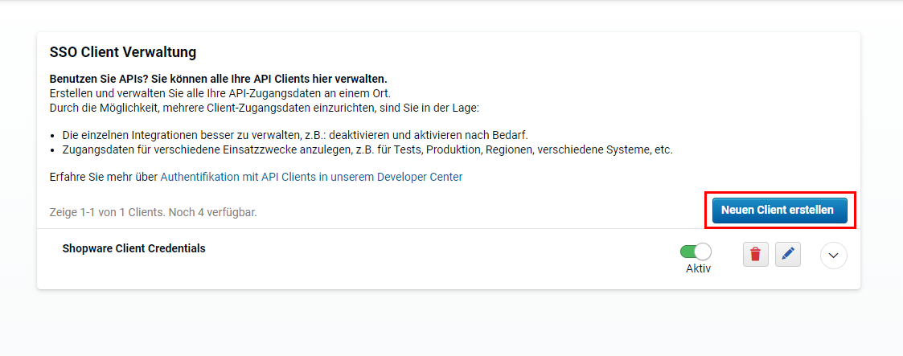The image size is (903, 356).
Task: Click the bold 'Benutzen Sie APIs?' intro line
Action: 218,78
